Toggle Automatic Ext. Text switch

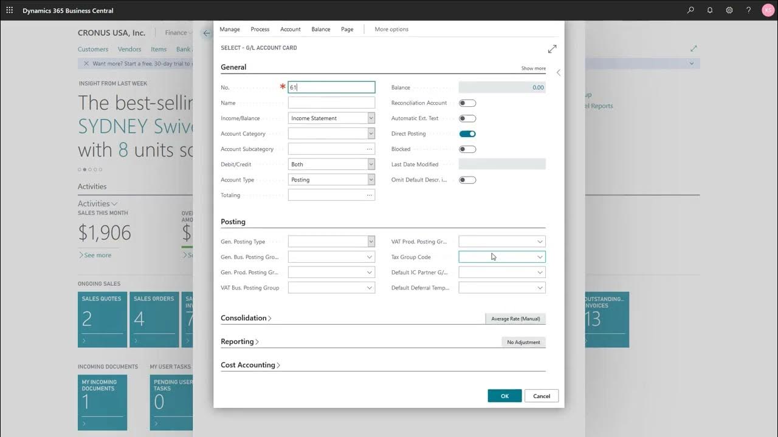coord(467,118)
